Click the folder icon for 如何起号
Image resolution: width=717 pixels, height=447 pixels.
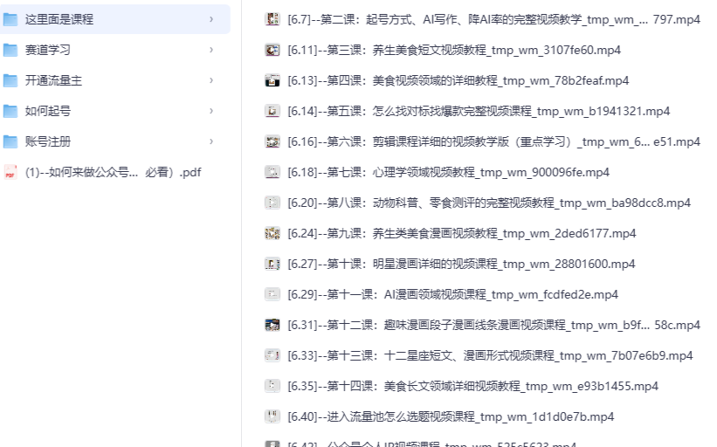coord(10,111)
